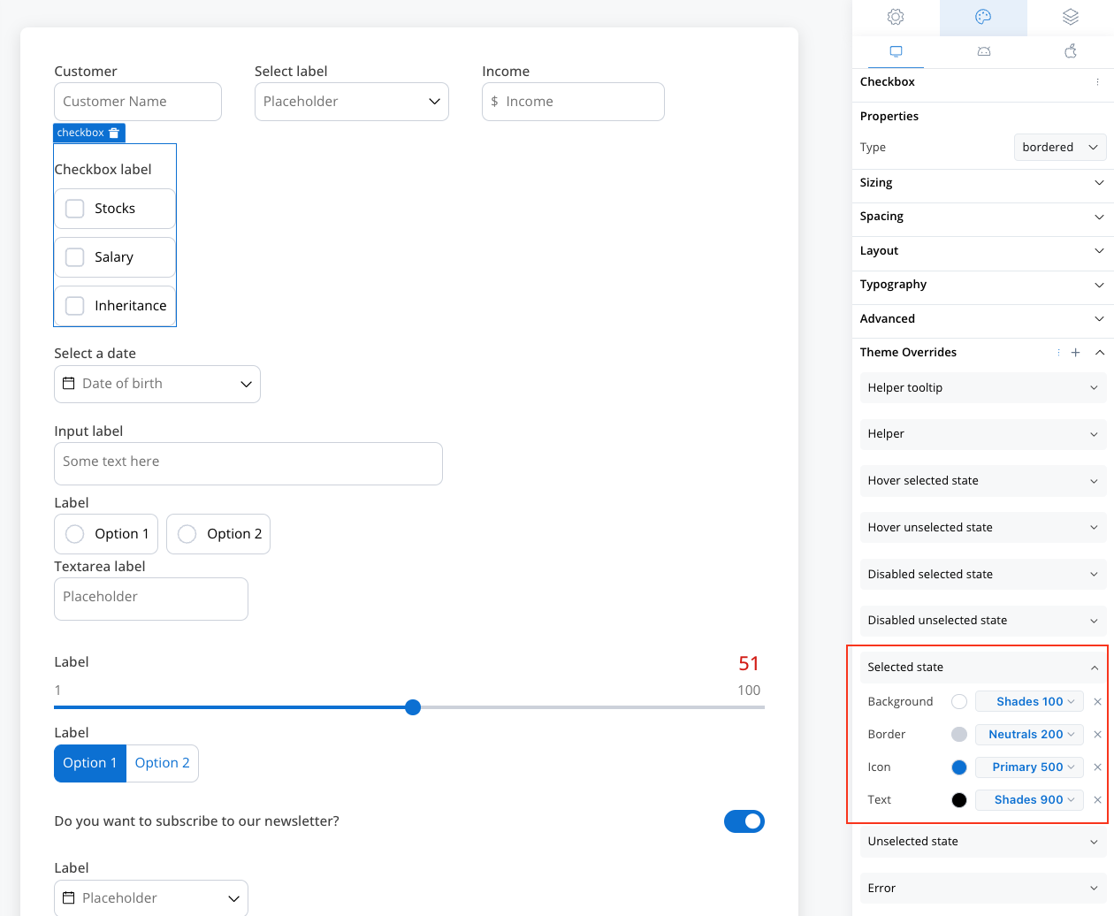The image size is (1114, 916).
Task: Click Customer Name input field
Action: coord(138,102)
